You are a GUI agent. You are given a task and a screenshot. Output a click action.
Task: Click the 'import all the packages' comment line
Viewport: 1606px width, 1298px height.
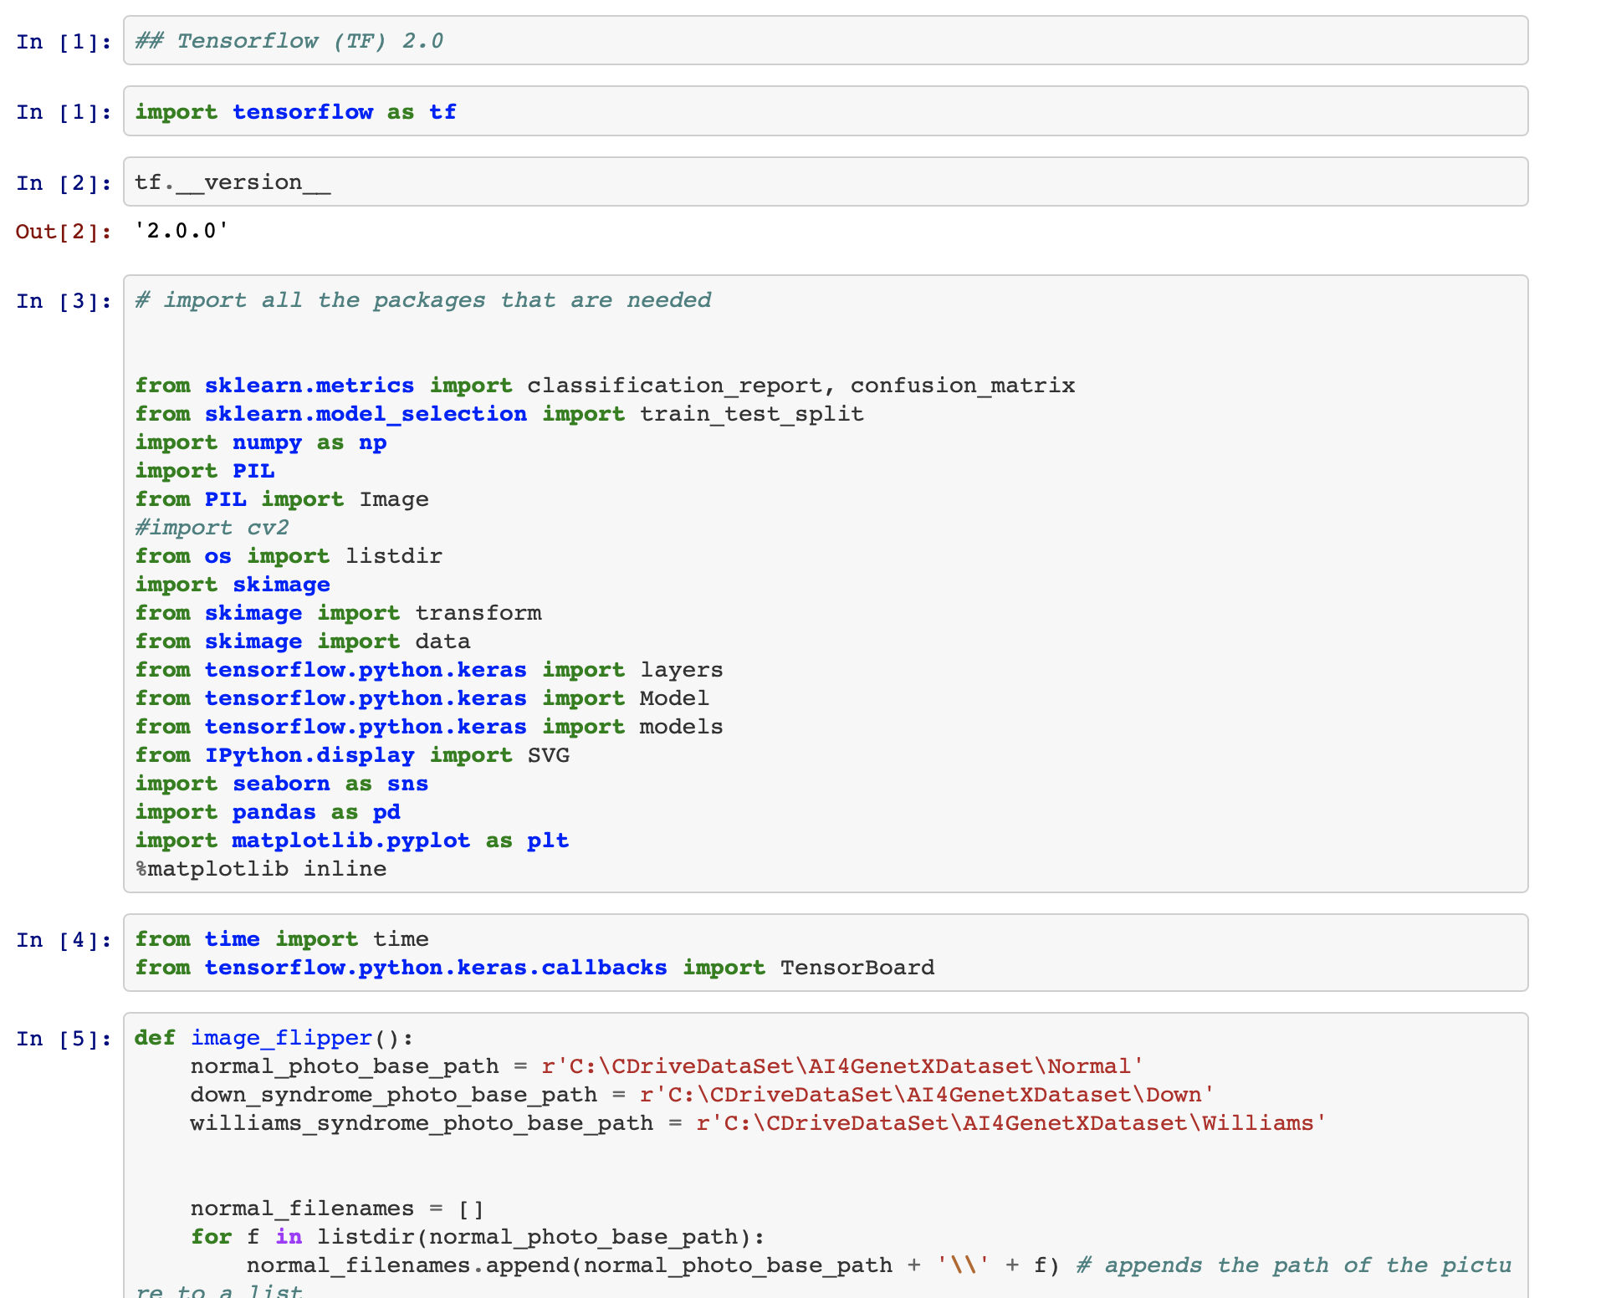(423, 300)
